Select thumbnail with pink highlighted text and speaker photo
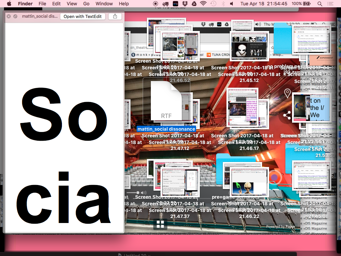This screenshot has width=341, height=256. coord(242,107)
